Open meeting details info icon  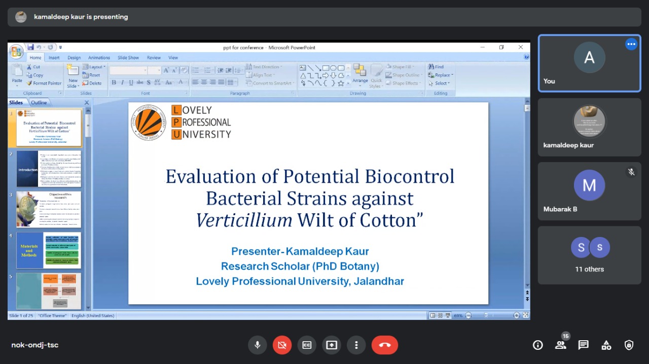coord(538,345)
